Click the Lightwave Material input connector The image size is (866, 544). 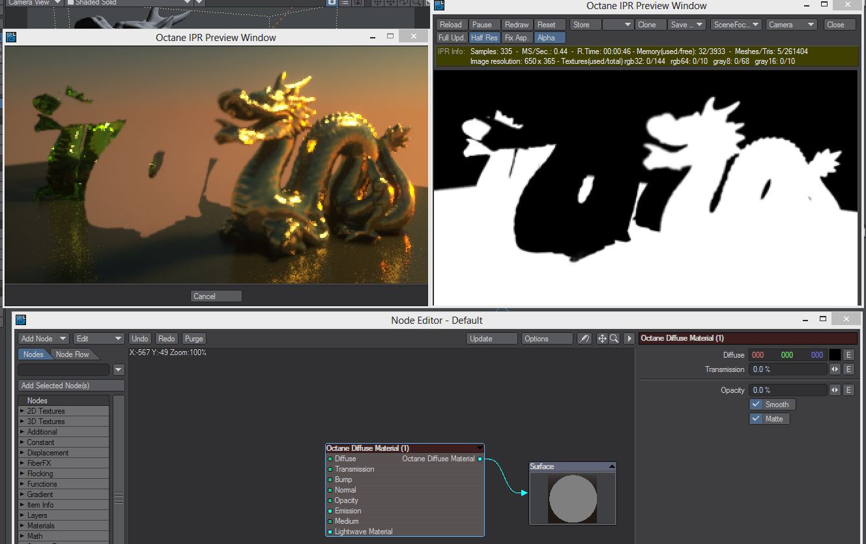tap(330, 532)
